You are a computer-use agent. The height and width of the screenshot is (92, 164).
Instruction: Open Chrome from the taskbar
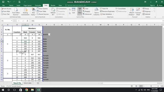click(x=26, y=90)
